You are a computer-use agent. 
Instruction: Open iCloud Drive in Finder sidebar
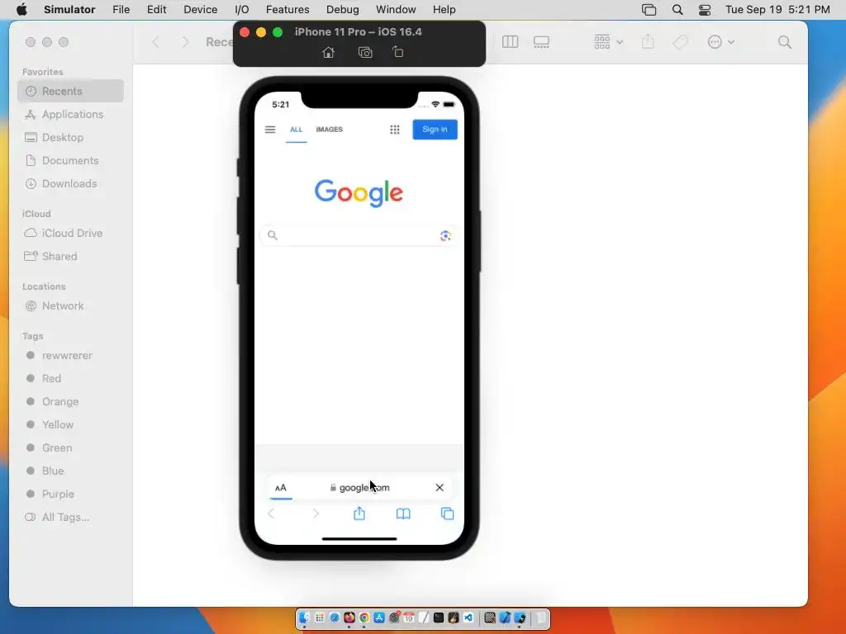pos(71,234)
